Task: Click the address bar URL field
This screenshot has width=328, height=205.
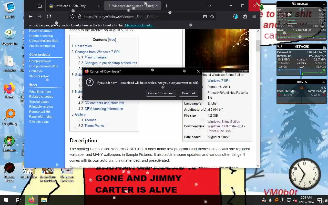Action: 142,16
